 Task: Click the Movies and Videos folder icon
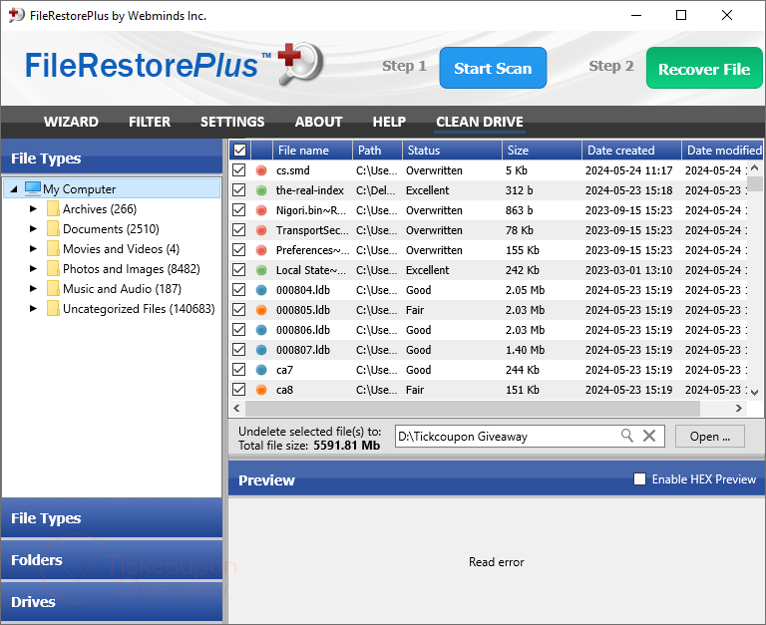[x=53, y=248]
